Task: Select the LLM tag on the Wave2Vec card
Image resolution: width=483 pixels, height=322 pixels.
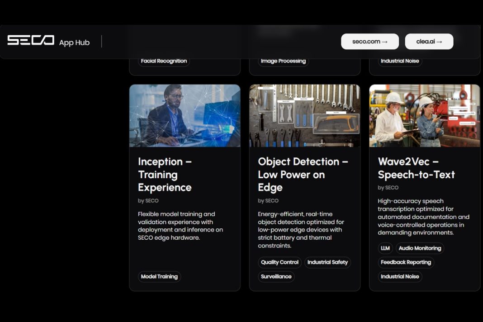Action: point(385,248)
